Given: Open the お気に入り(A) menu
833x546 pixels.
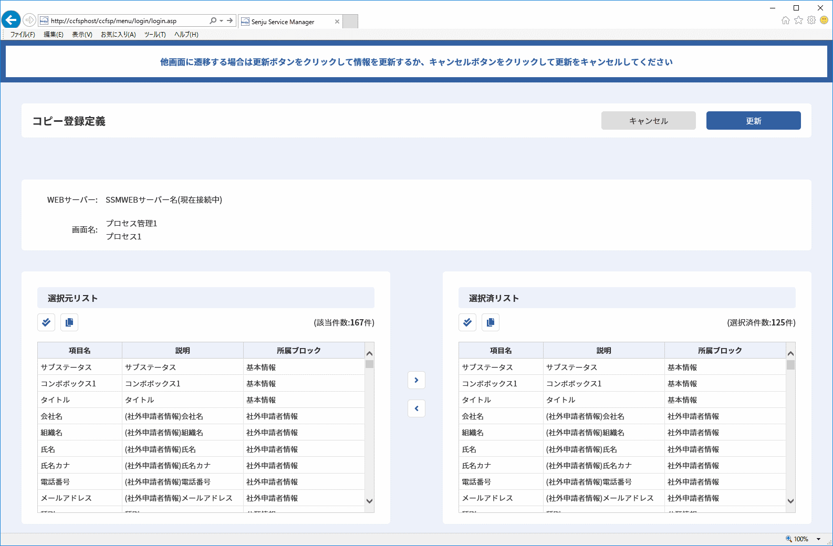Looking at the screenshot, I should (118, 35).
